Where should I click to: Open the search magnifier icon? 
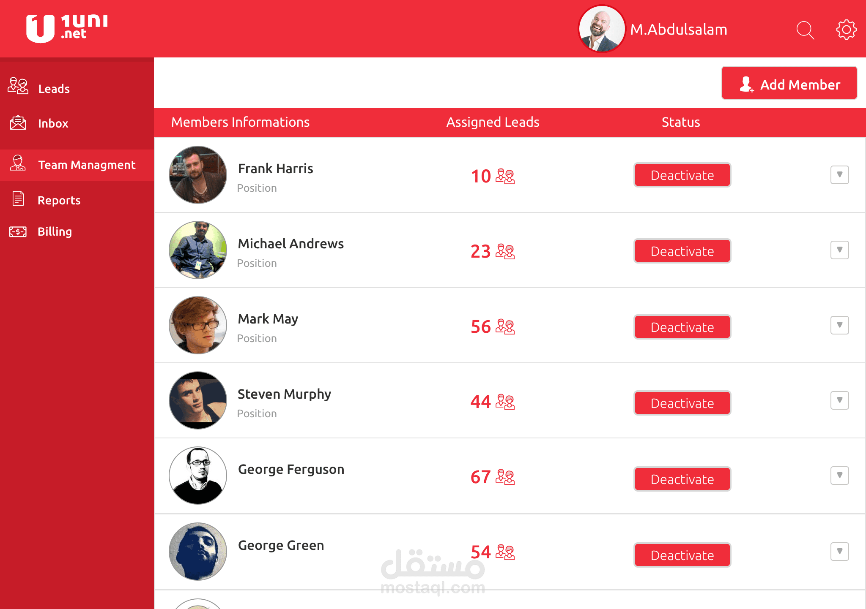coord(805,30)
